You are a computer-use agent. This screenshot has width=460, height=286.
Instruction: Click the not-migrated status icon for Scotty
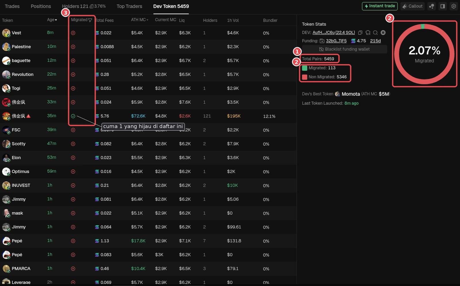(x=73, y=144)
